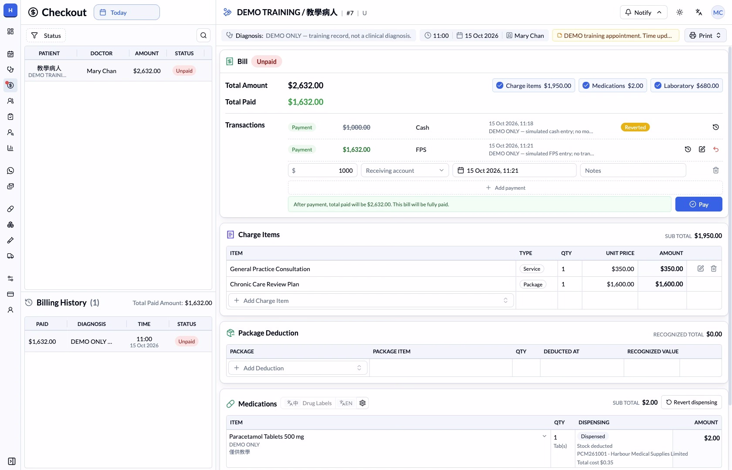Image resolution: width=732 pixels, height=470 pixels.
Task: Select billing history row paid $1,632.00
Action: coord(118,341)
